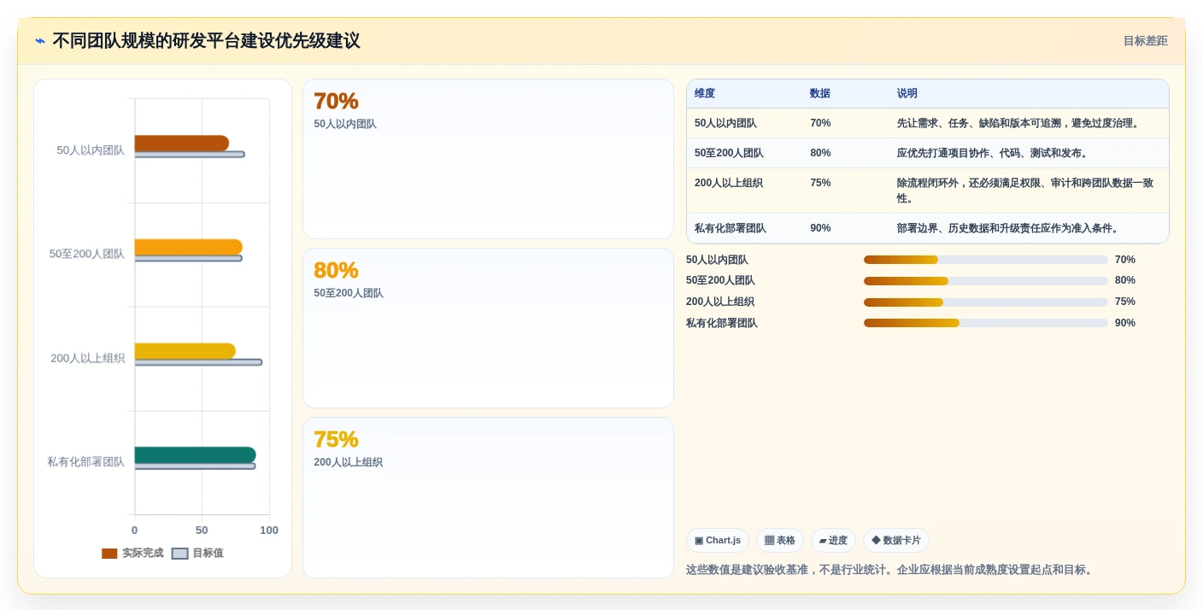Image resolution: width=1203 pixels, height=610 pixels.
Task: Click the 私有化部署团队 teal chart bar
Action: [195, 455]
